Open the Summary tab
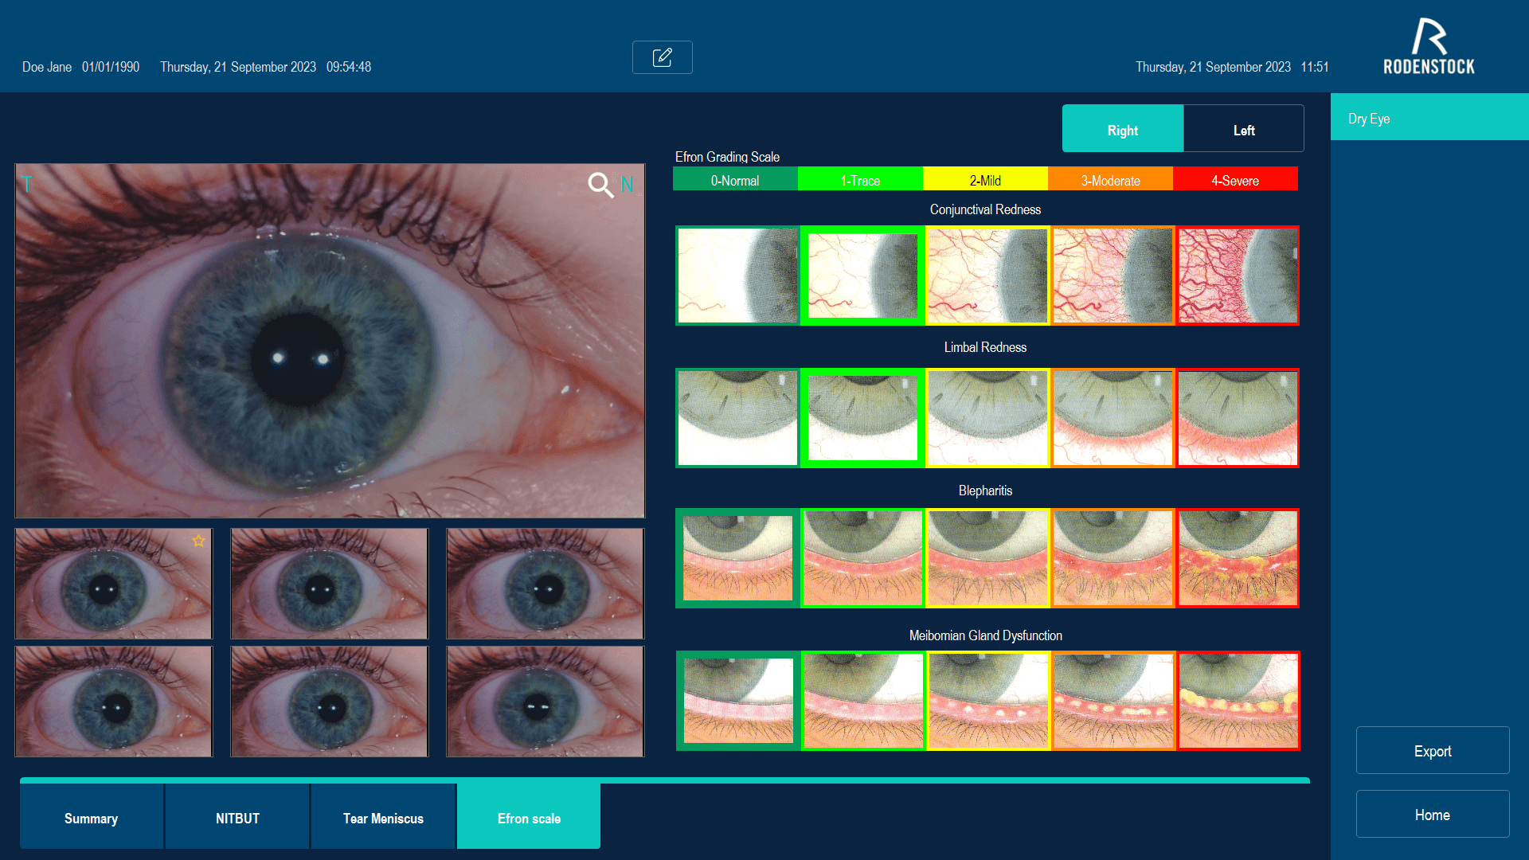Screen dimensions: 1529x860 92,818
